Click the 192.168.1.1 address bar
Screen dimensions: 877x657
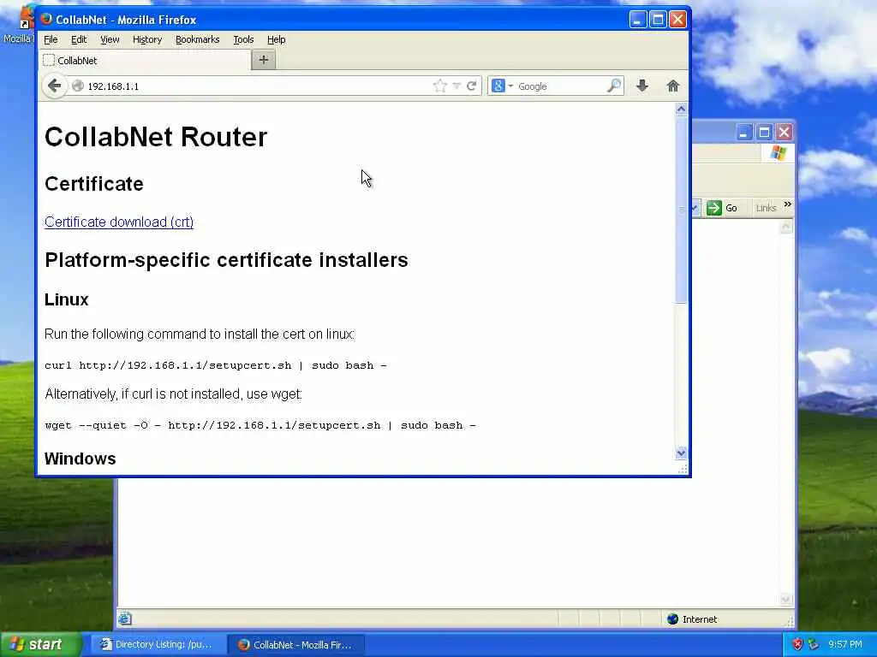click(257, 86)
